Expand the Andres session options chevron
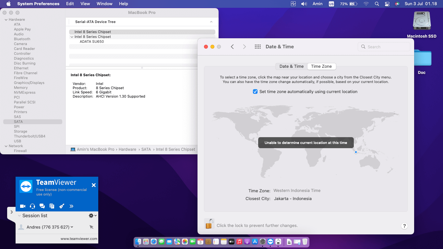 tap(72, 227)
